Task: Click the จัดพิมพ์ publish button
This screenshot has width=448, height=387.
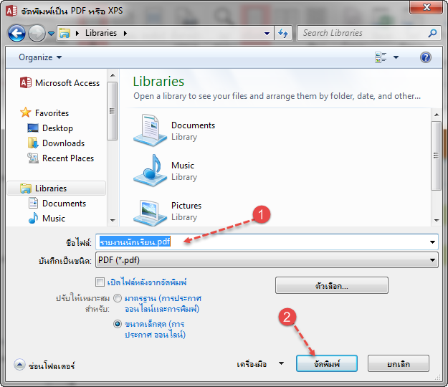Action: 326,364
